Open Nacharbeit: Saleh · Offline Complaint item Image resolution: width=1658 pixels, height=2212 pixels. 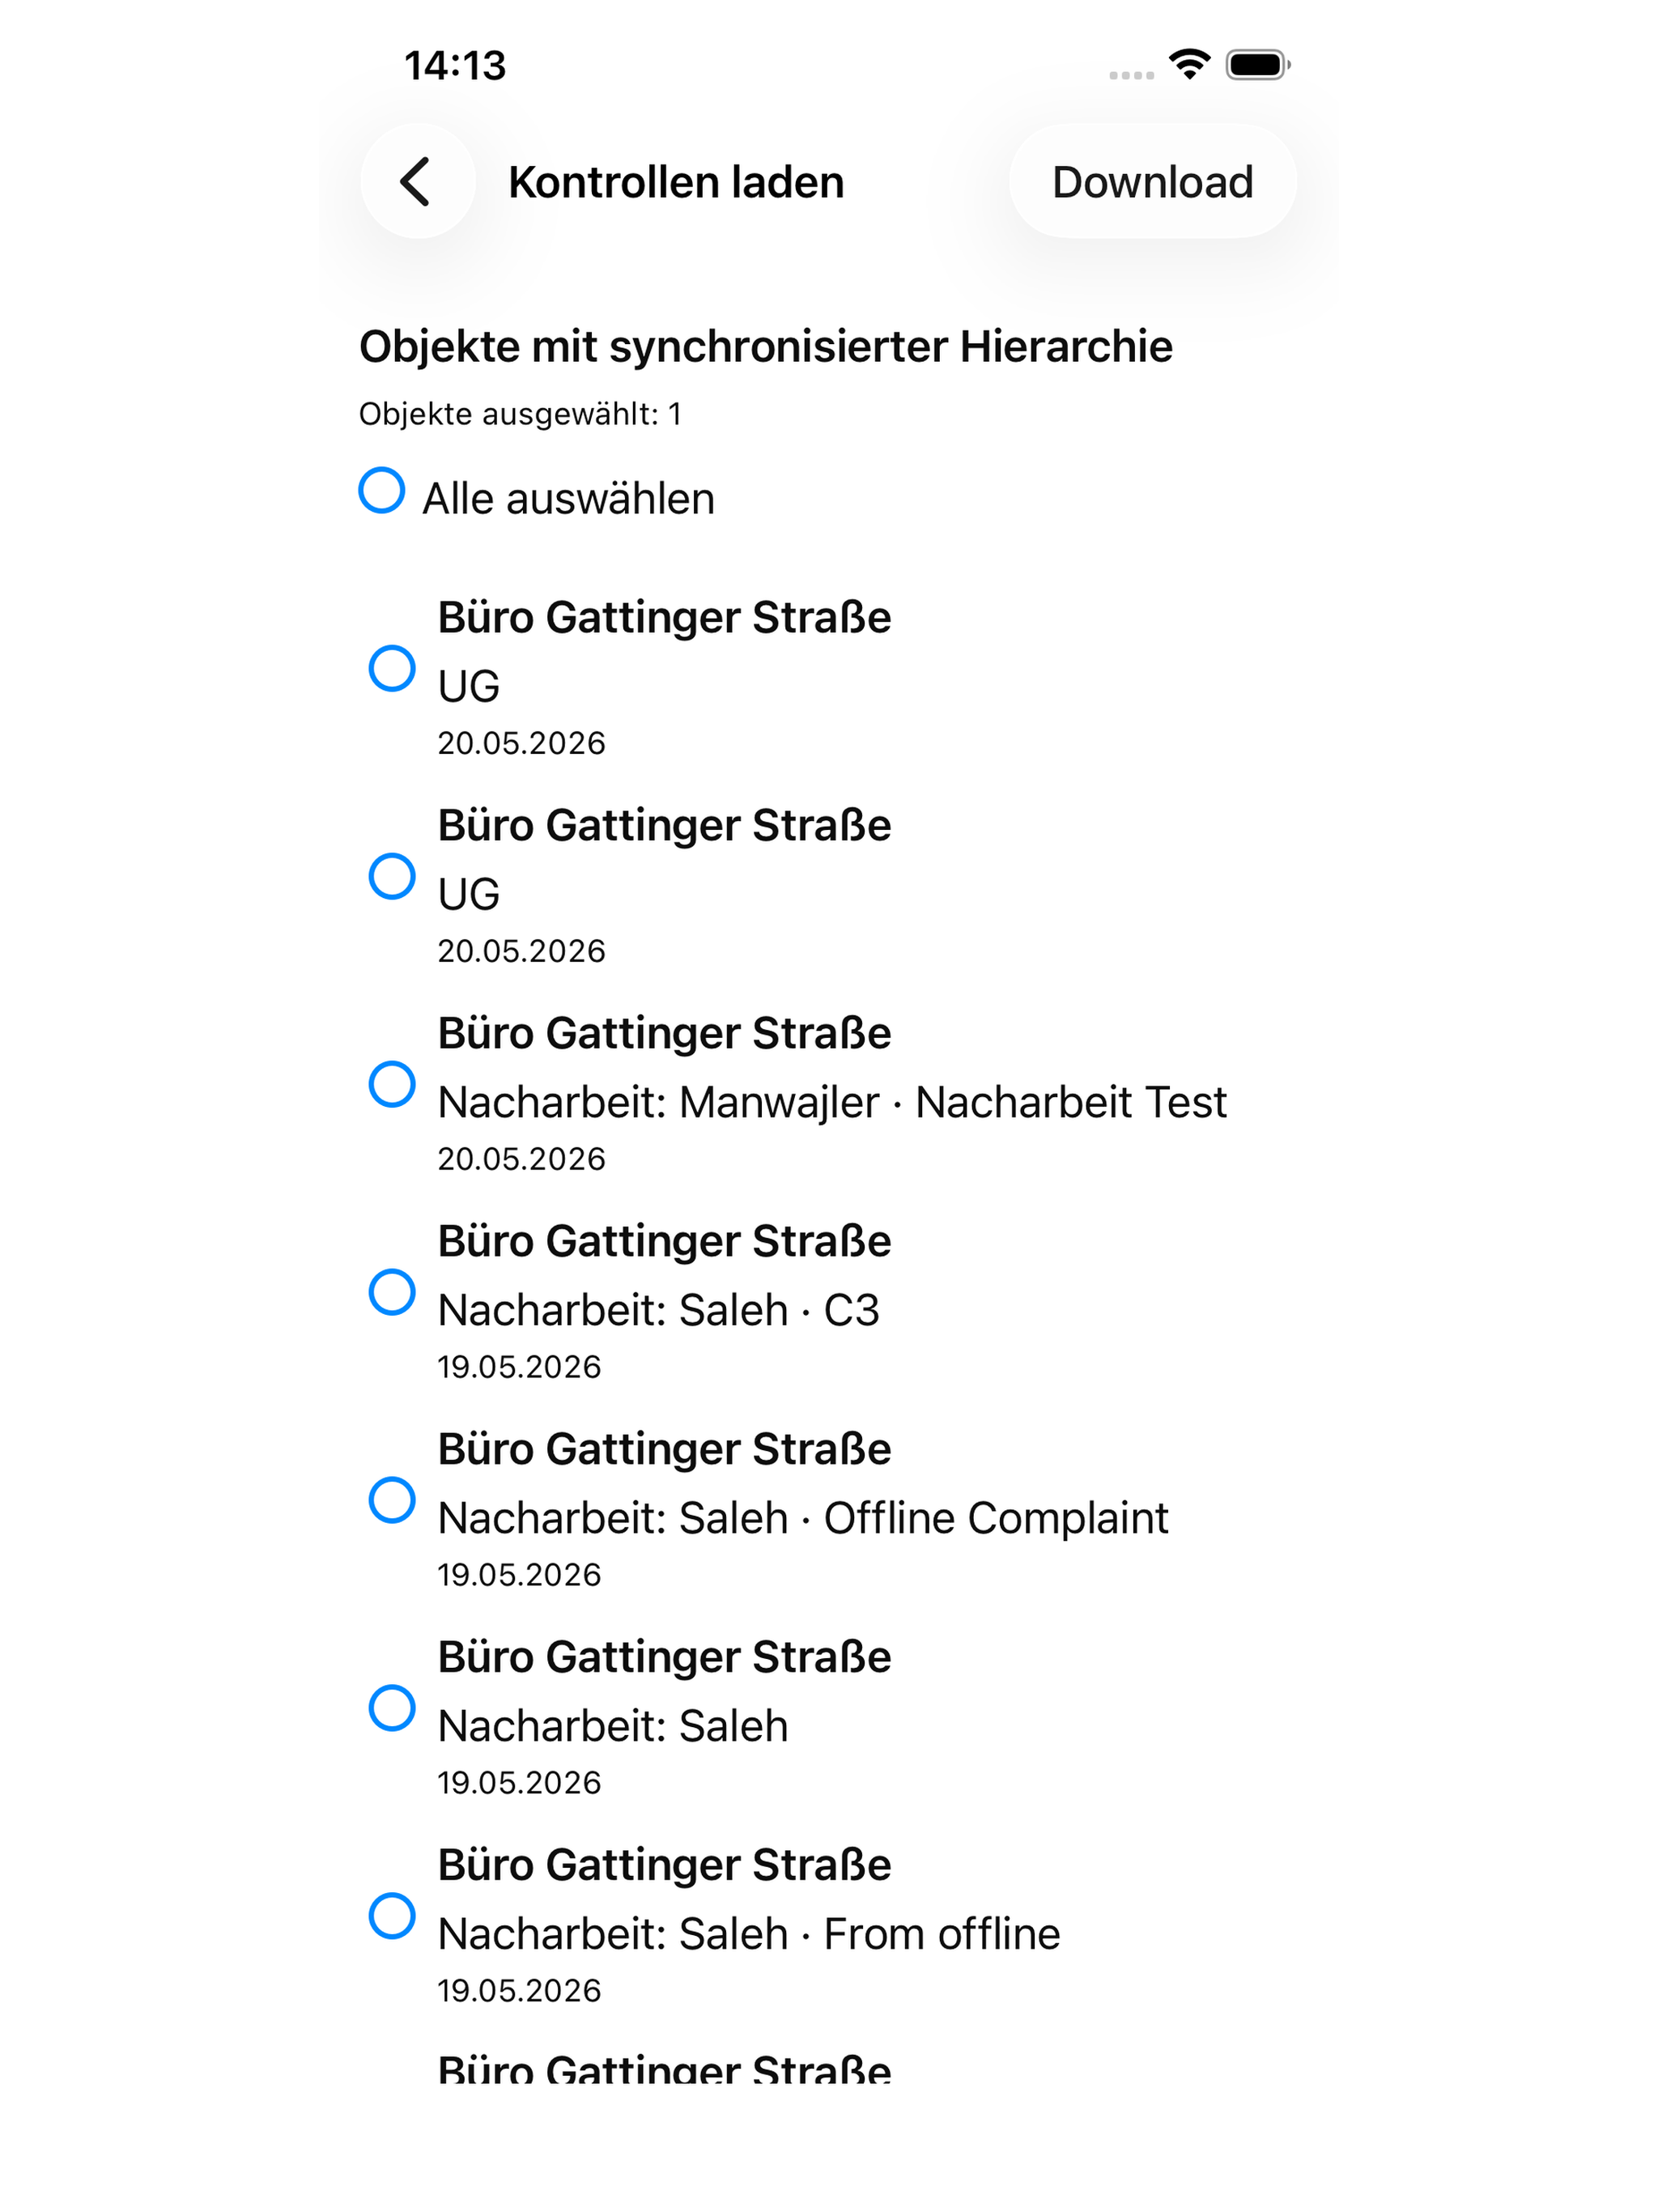point(803,1518)
